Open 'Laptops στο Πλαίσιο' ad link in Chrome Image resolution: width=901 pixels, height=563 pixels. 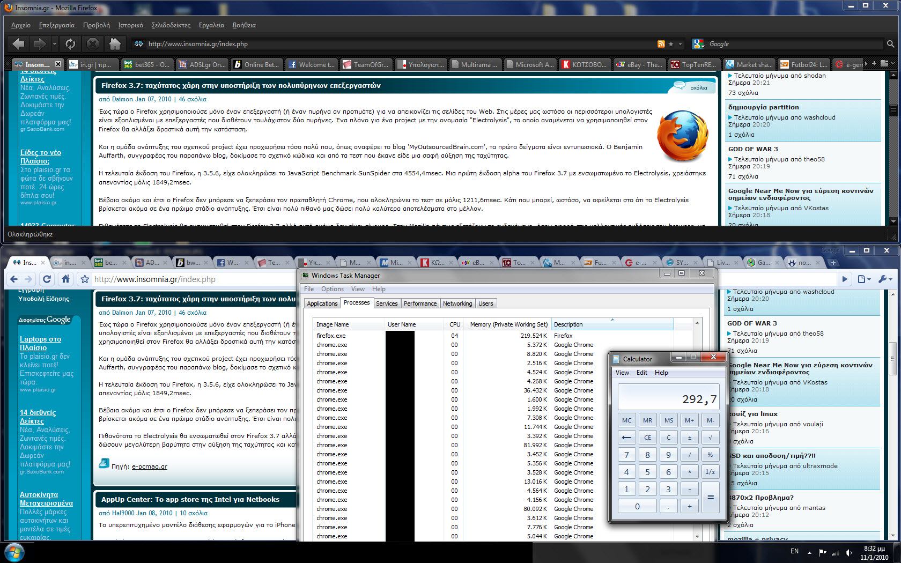click(x=40, y=343)
